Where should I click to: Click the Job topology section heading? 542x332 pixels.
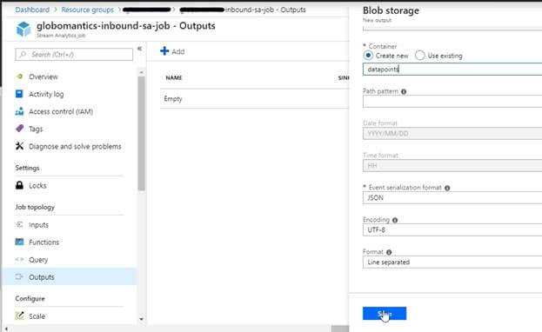(x=35, y=208)
